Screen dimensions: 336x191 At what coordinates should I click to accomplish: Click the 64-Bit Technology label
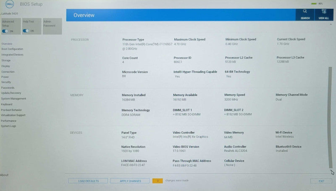tap(237, 72)
